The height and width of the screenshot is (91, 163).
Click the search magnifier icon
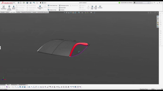point(148,3)
